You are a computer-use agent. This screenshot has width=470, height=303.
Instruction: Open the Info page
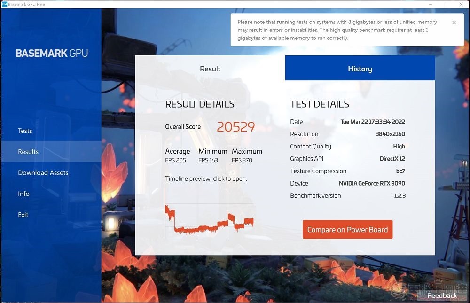pyautogui.click(x=23, y=194)
